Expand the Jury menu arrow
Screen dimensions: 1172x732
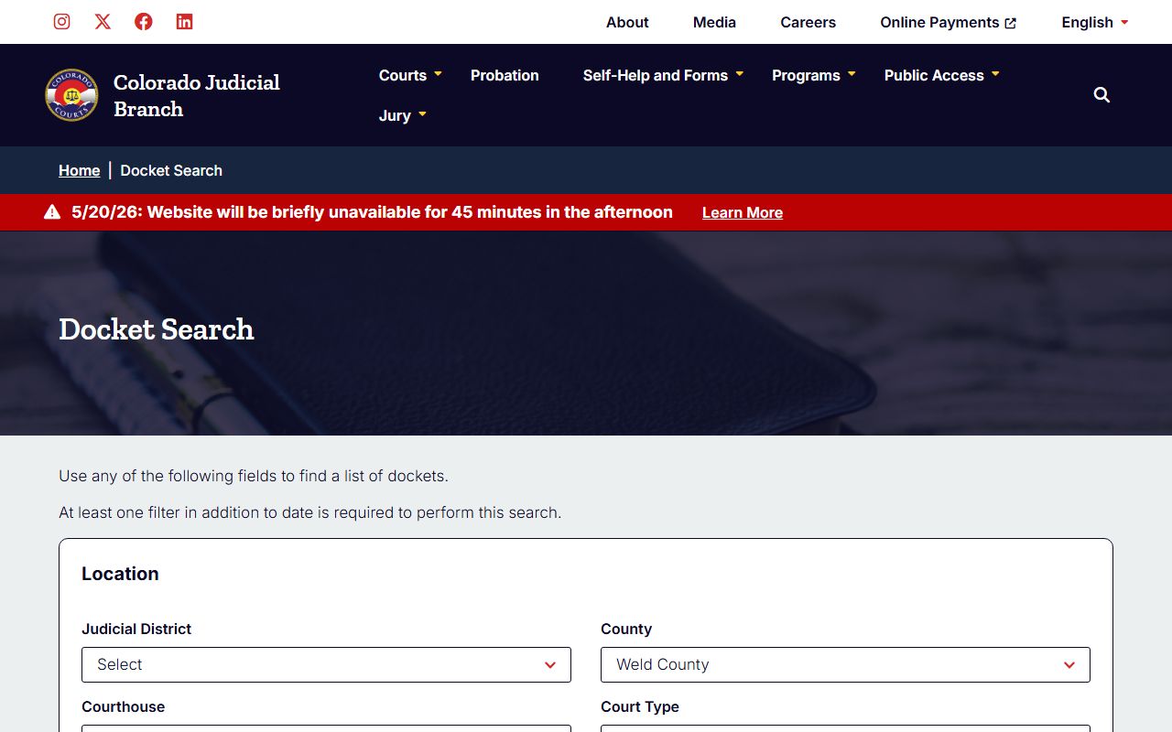422,114
